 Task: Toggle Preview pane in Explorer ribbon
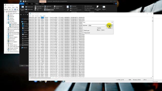(29, 7)
